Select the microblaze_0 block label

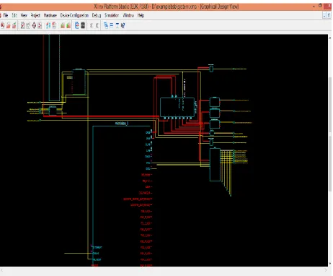(x=122, y=124)
